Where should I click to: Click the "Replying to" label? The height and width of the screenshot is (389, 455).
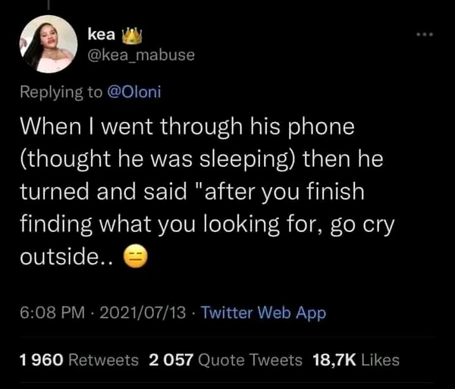61,93
